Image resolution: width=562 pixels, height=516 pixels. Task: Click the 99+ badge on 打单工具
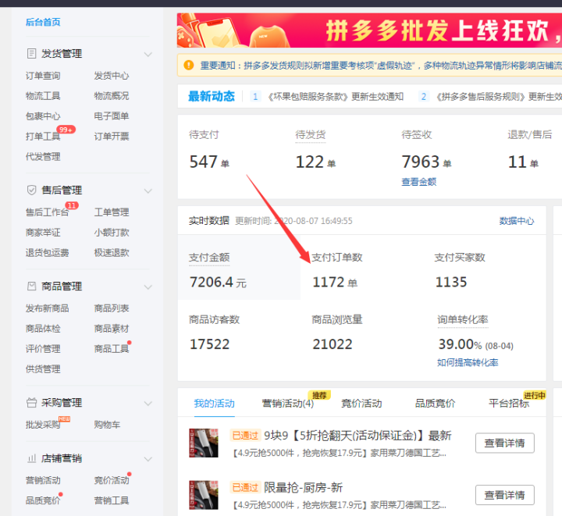pyautogui.click(x=66, y=130)
